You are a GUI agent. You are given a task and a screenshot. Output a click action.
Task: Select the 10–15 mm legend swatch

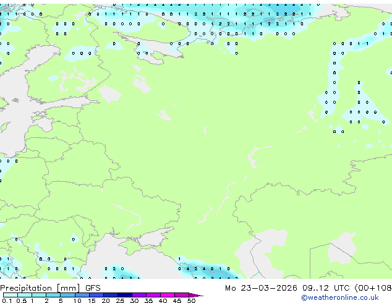tap(82, 295)
